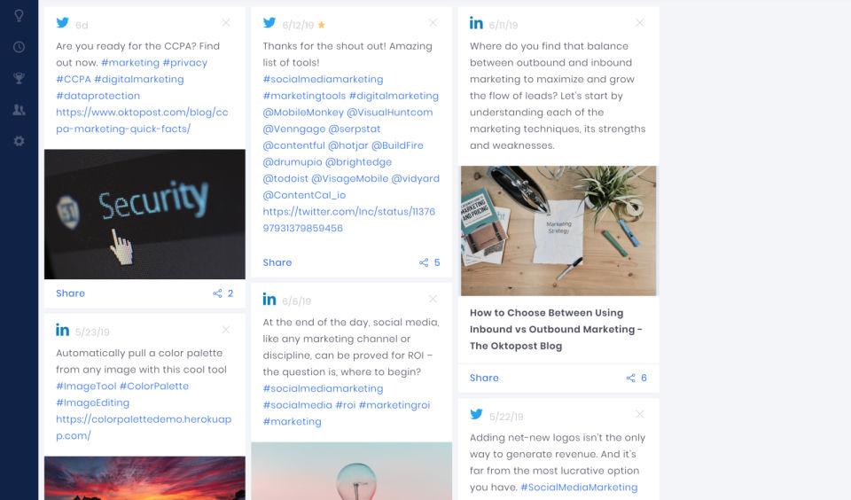This screenshot has width=851, height=500.
Task: Open the settings gear in sidebar
Action: [x=19, y=141]
